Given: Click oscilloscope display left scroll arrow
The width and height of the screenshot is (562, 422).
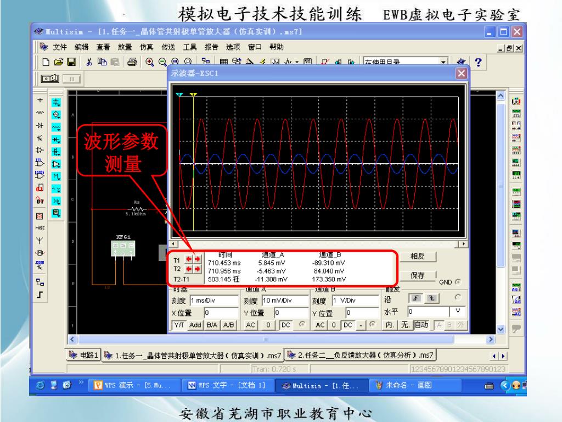Looking at the screenshot, I should click(x=173, y=244).
